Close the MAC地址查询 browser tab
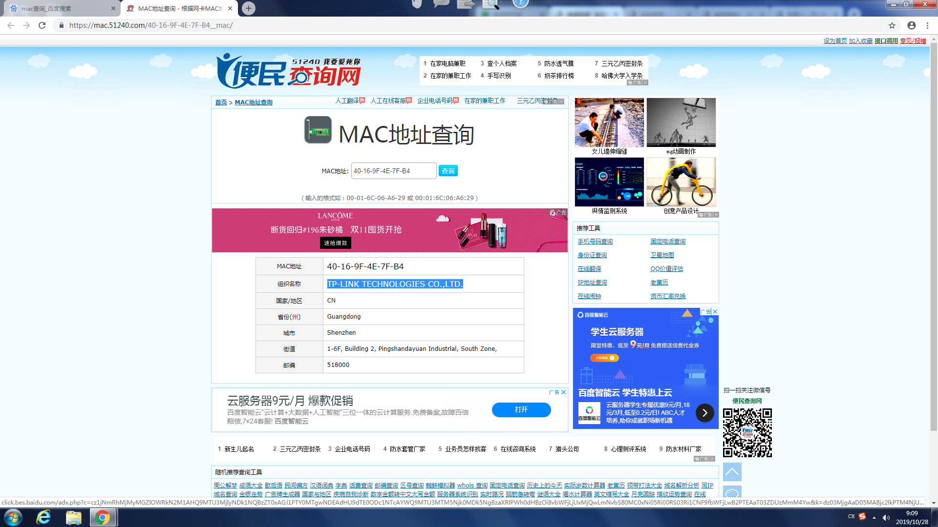Image resolution: width=938 pixels, height=527 pixels. pos(230,8)
